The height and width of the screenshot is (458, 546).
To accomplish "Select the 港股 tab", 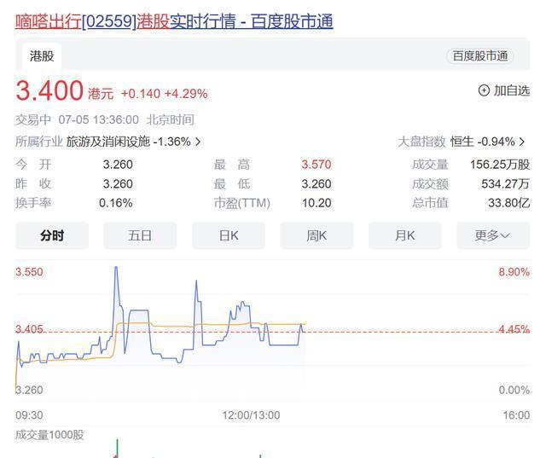I will (x=41, y=56).
